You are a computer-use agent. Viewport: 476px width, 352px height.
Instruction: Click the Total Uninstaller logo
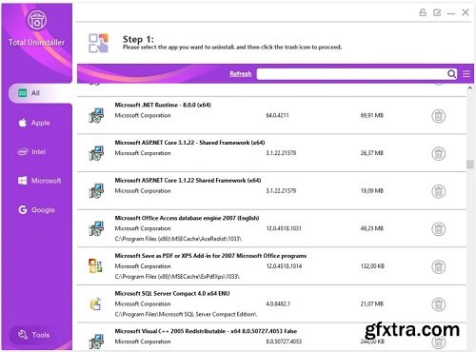[37, 20]
